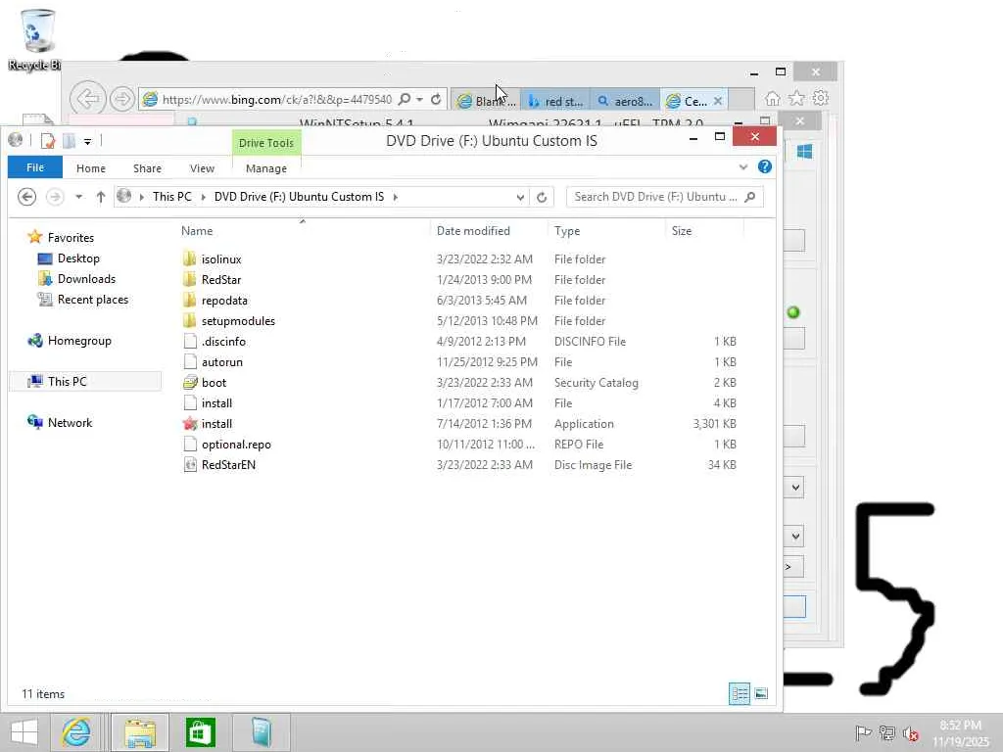Click Action Center flag in system tray

[x=863, y=732]
